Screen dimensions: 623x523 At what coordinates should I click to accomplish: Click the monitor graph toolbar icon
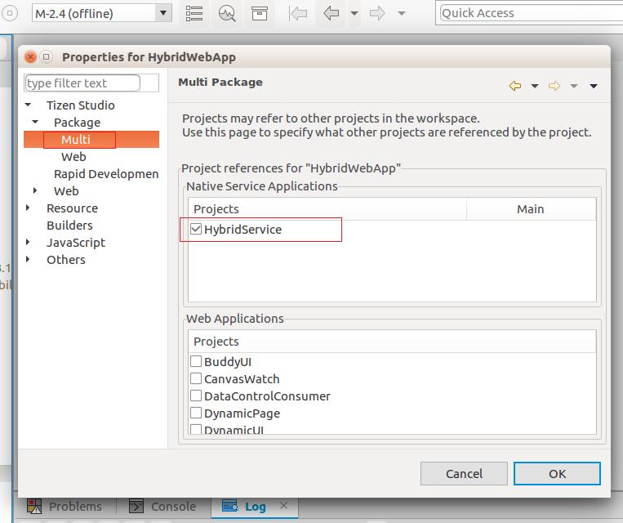(227, 13)
